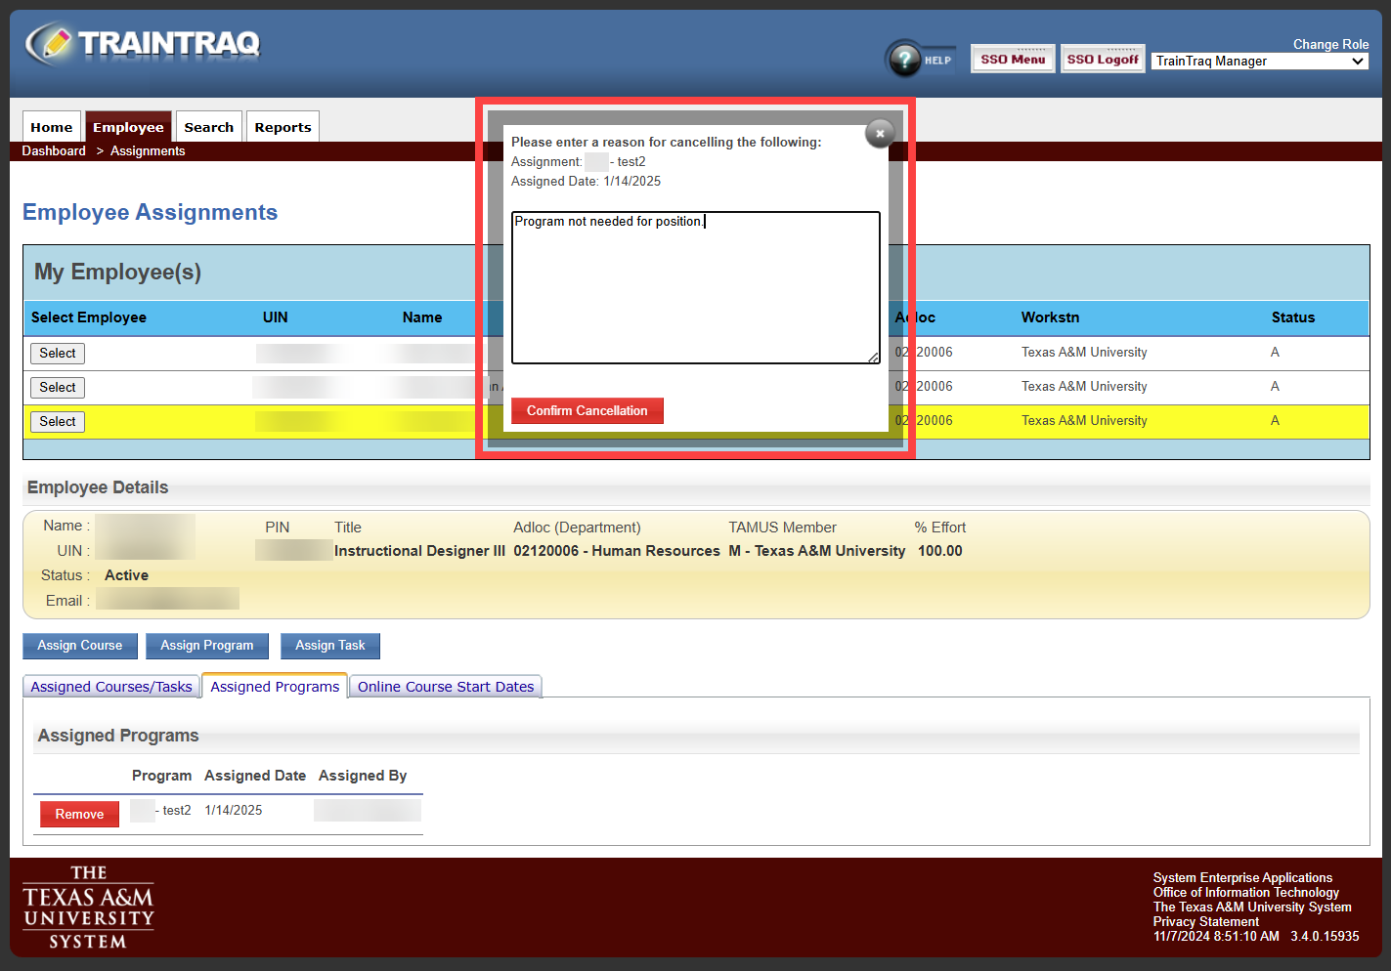Remove the test2 assigned program
The image size is (1391, 971).
tap(79, 814)
